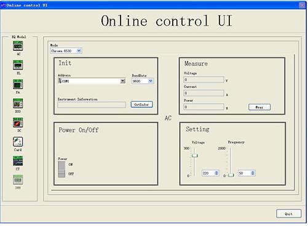
Task: Click the 2000 frequency scale label
Action: point(222,148)
